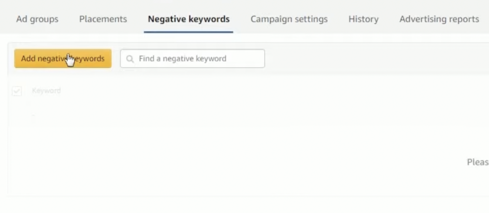Click the "Add" text on yellow button
489x213 pixels.
(x=29, y=59)
